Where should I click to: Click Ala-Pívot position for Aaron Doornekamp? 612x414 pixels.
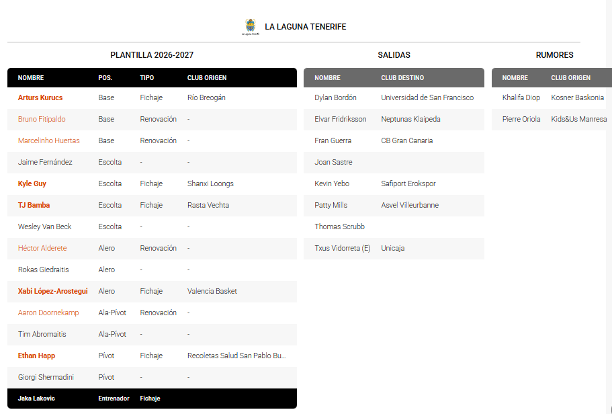[x=112, y=313]
